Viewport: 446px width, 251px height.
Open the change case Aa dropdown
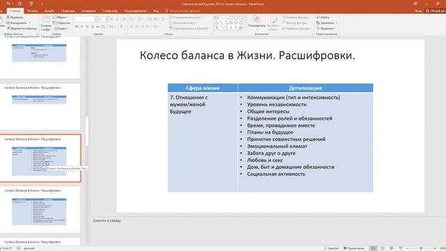pos(111,26)
